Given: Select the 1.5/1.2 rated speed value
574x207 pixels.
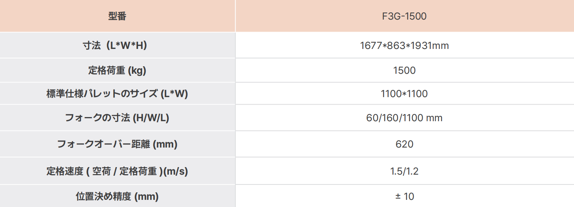Looking at the screenshot, I should (x=404, y=172).
